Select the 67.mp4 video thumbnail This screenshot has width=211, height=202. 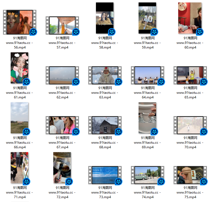coord(62,125)
